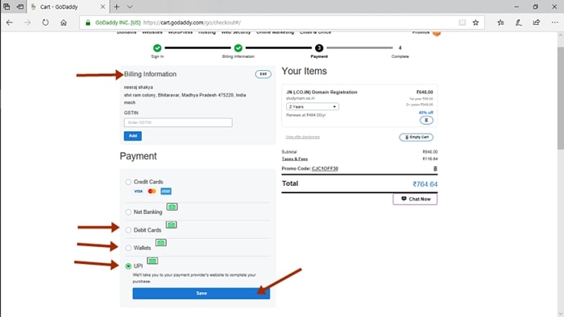Viewport: 564px width, 317px height.
Task: Click the set tabs aside icon
Action: [x=20, y=6]
